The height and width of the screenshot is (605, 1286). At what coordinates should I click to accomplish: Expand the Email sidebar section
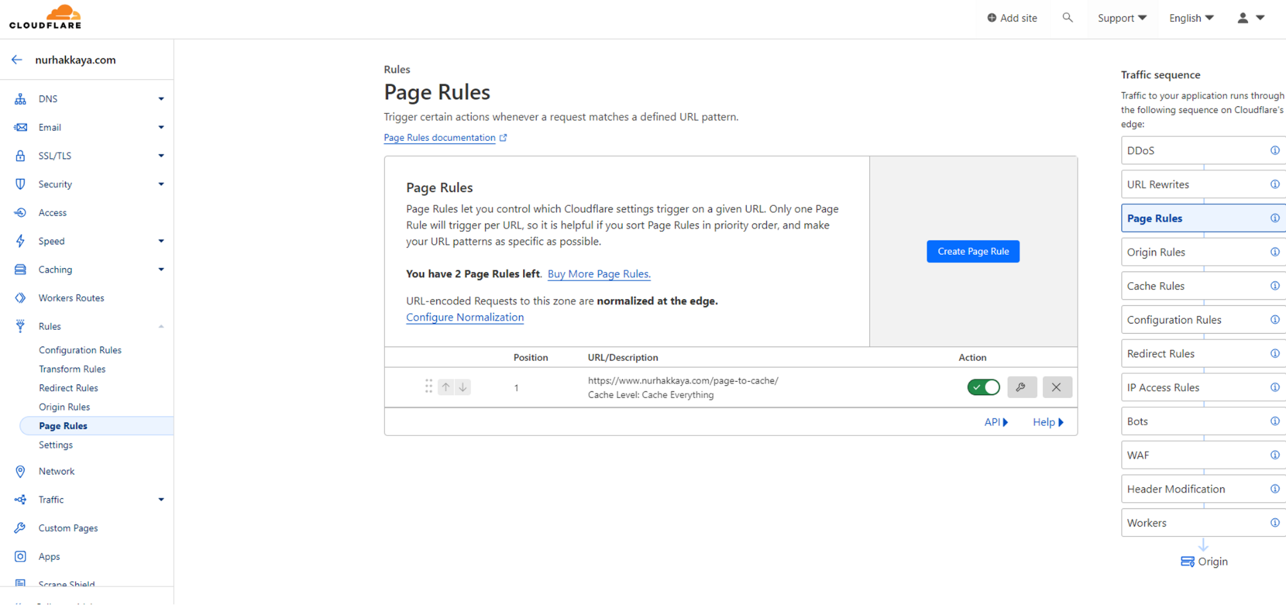point(161,127)
